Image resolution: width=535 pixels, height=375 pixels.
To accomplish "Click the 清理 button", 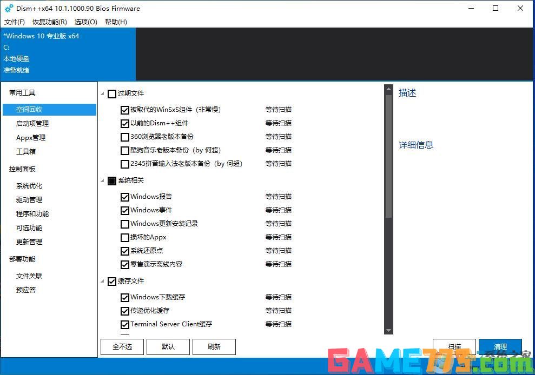I will pos(500,347).
